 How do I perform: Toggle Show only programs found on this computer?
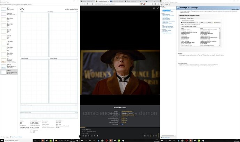coord(181,25)
